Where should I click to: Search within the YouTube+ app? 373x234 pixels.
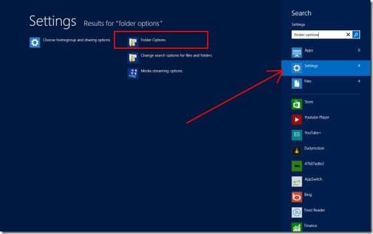point(306,135)
